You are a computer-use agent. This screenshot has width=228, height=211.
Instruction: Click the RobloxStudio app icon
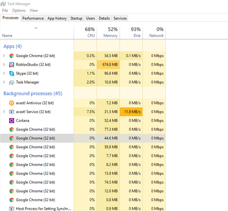(11, 64)
